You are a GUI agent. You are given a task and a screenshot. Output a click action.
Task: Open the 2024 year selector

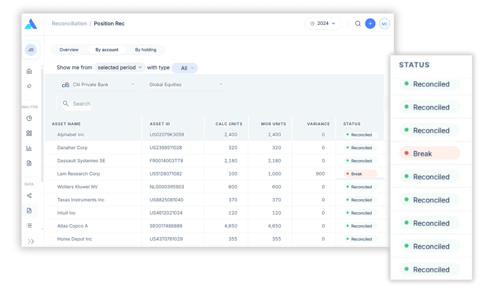point(323,24)
